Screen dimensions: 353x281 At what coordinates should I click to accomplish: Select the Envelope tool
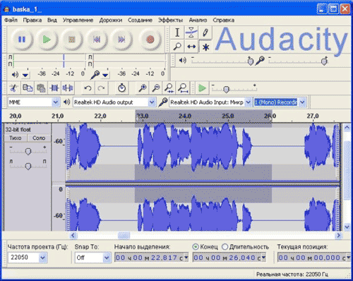pyautogui.click(x=191, y=32)
